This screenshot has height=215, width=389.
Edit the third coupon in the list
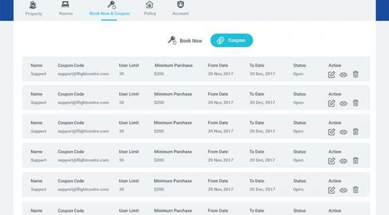(x=332, y=132)
